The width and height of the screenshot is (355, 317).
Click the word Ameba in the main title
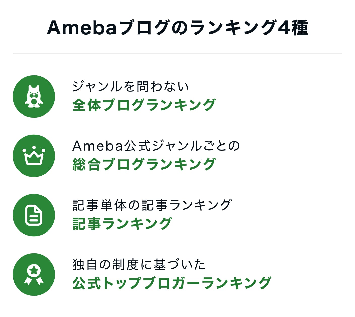click(82, 27)
